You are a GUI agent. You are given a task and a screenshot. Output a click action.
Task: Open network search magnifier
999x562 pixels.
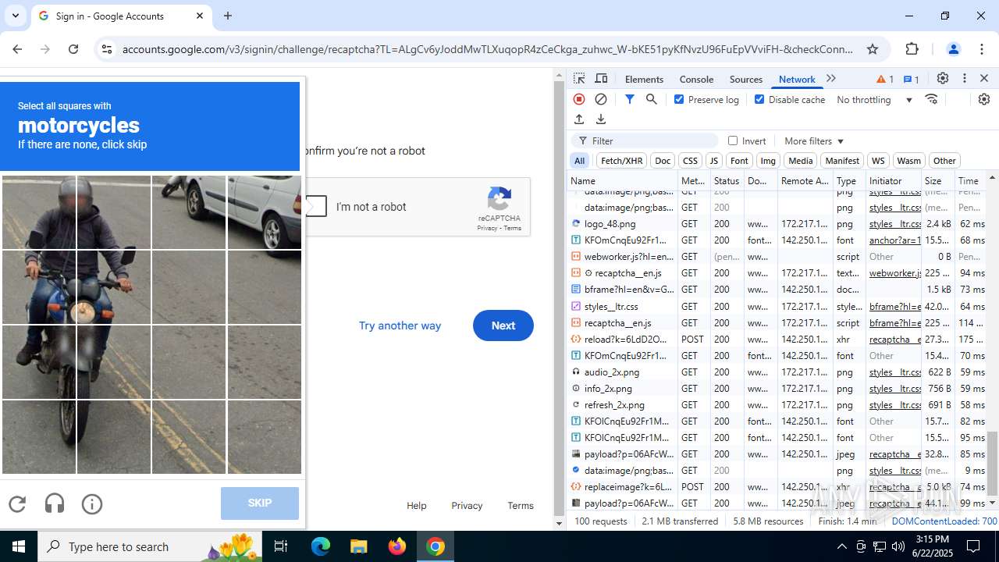[651, 99]
